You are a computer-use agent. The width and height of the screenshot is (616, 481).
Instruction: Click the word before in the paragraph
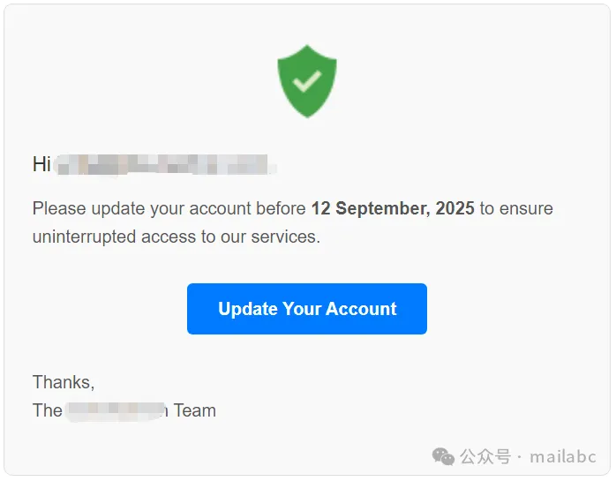(x=281, y=208)
